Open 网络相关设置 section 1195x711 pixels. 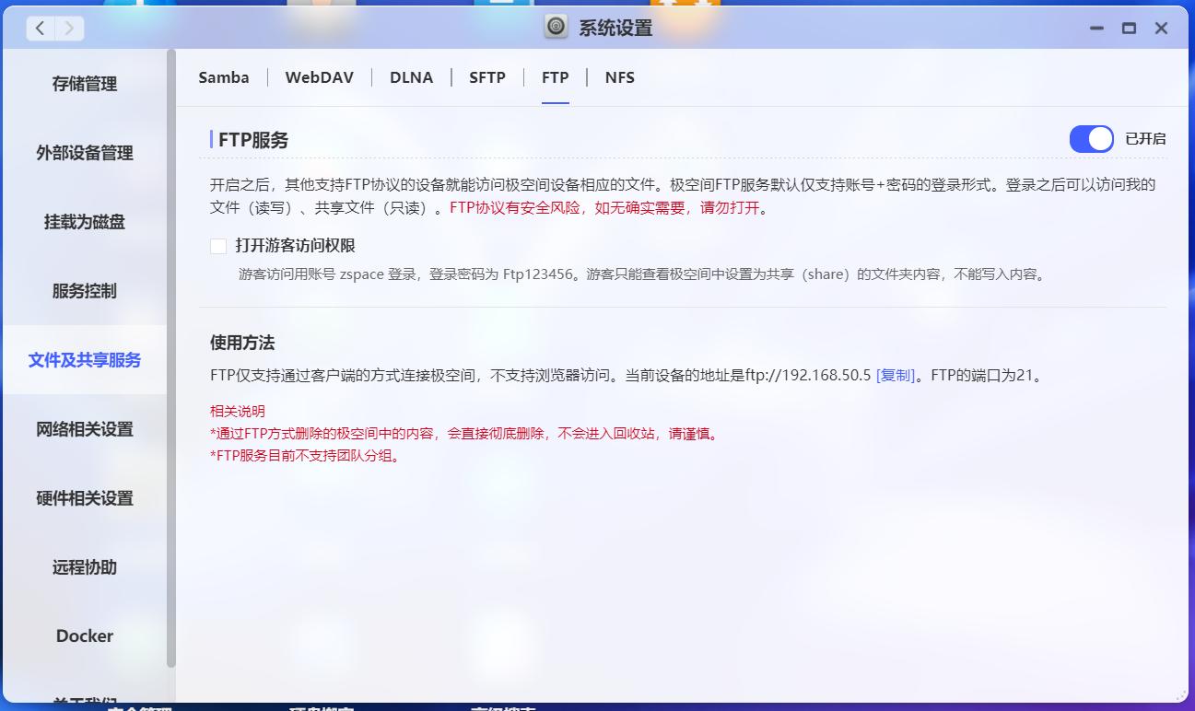(x=84, y=428)
